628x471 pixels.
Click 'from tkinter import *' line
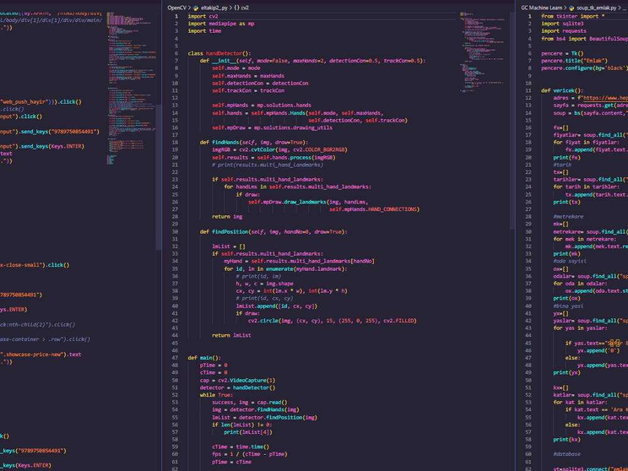[x=573, y=16]
